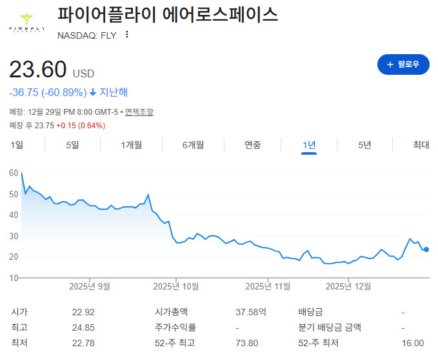Switch to the 6개월 range tab
The width and height of the screenshot is (438, 352).
click(193, 145)
